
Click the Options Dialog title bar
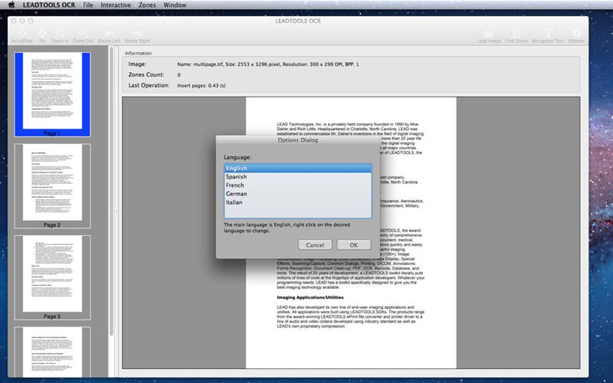tap(298, 140)
